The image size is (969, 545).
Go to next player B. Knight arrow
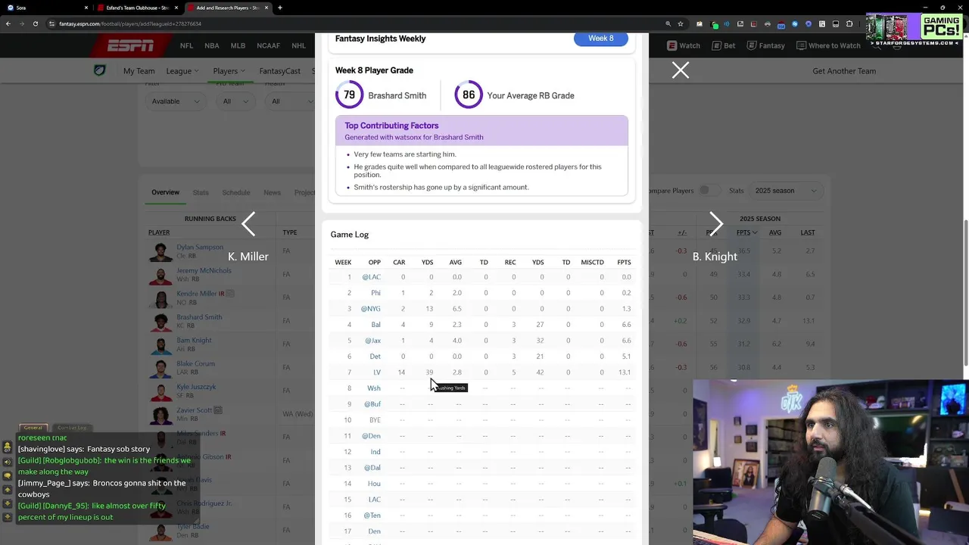(x=715, y=224)
